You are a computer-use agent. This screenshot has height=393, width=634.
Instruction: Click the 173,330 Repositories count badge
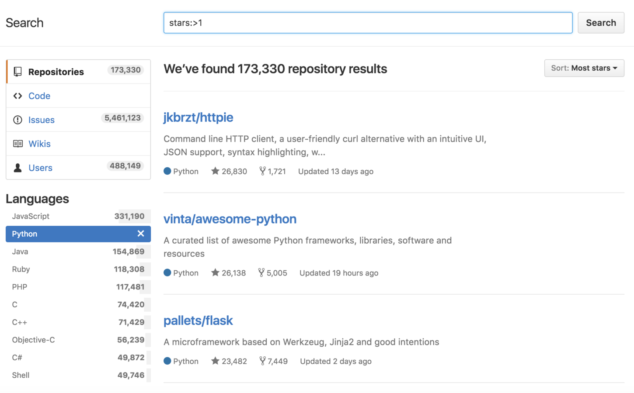[x=125, y=70]
